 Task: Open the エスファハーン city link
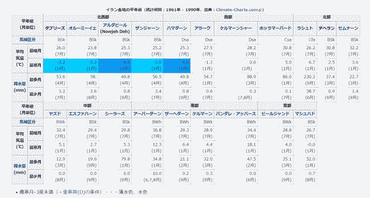pos(82,113)
